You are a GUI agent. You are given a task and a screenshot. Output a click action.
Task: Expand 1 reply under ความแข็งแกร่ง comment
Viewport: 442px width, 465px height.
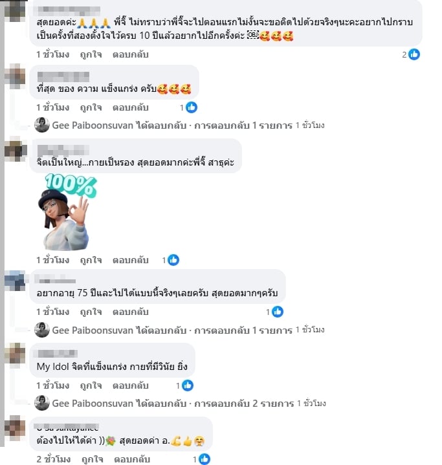tap(243, 125)
